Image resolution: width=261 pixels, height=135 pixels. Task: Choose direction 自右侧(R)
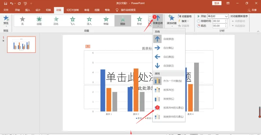tap(169, 57)
